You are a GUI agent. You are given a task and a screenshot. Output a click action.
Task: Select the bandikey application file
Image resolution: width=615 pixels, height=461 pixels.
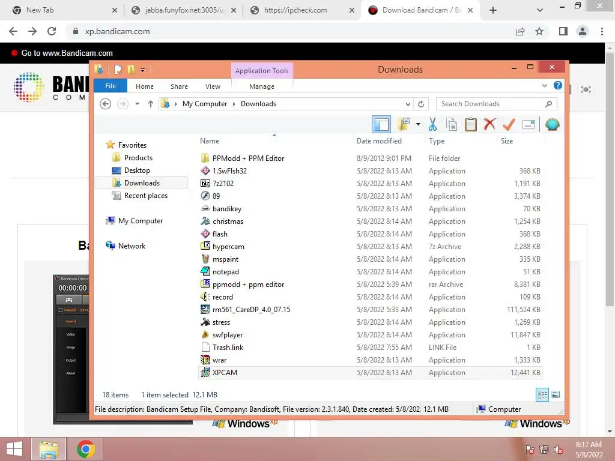pos(370,209)
